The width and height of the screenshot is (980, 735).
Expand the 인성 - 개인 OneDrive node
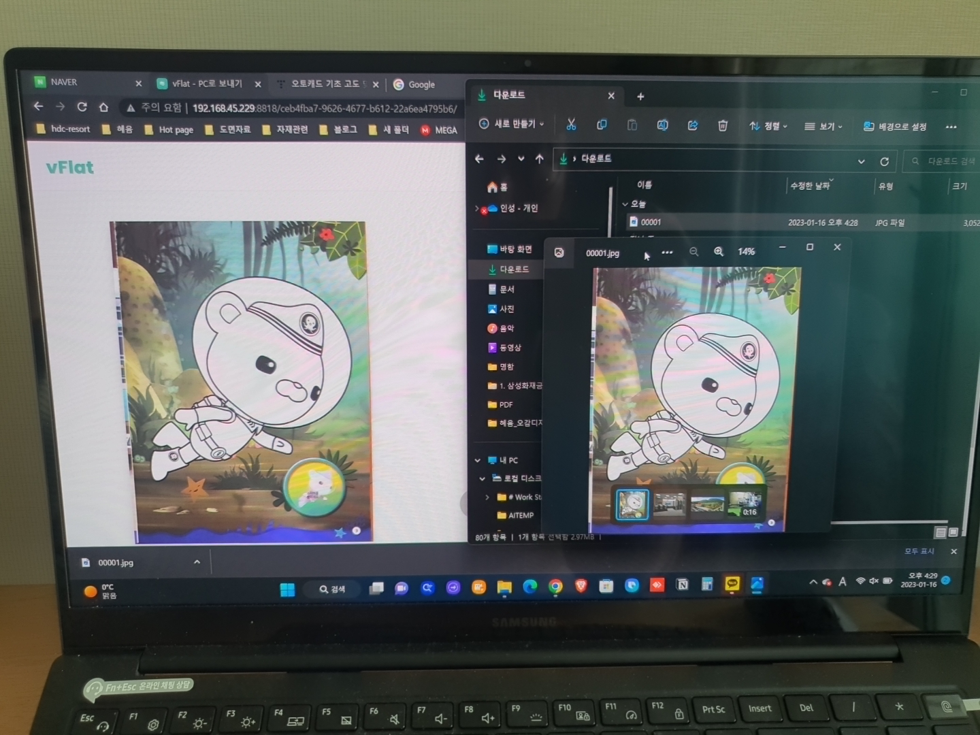tap(476, 208)
